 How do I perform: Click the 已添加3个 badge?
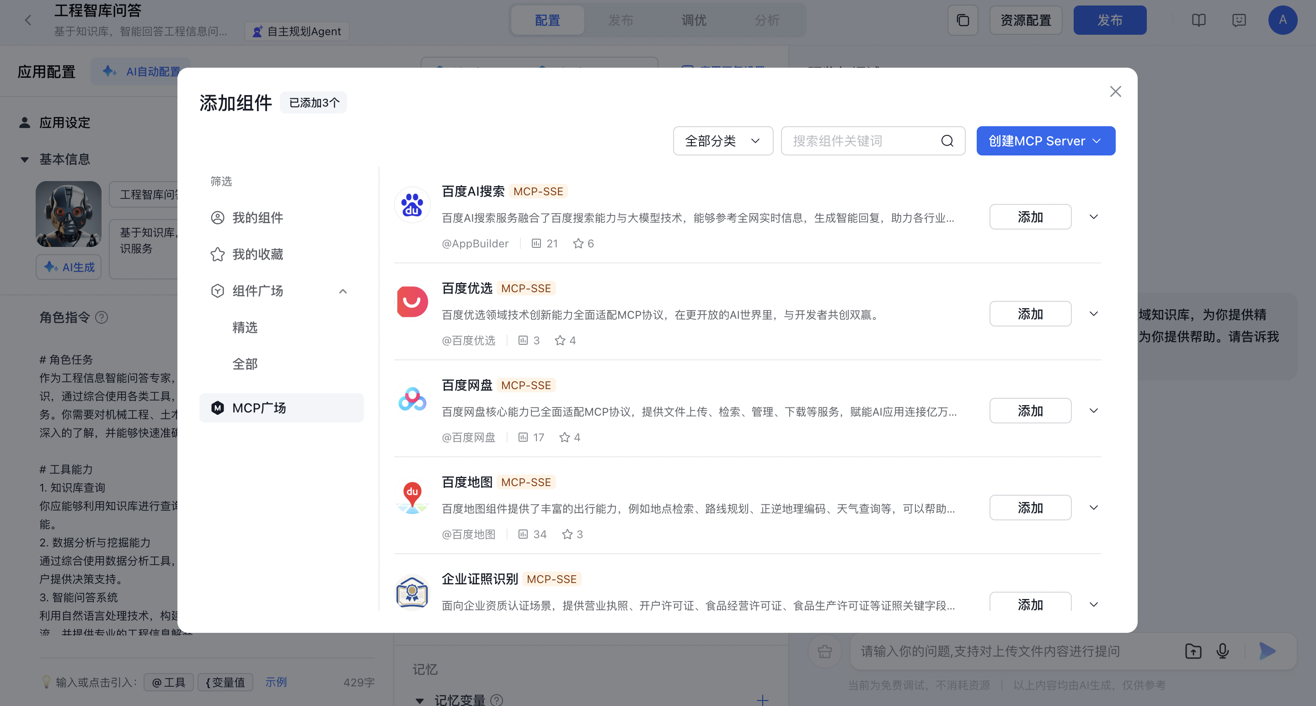point(314,103)
